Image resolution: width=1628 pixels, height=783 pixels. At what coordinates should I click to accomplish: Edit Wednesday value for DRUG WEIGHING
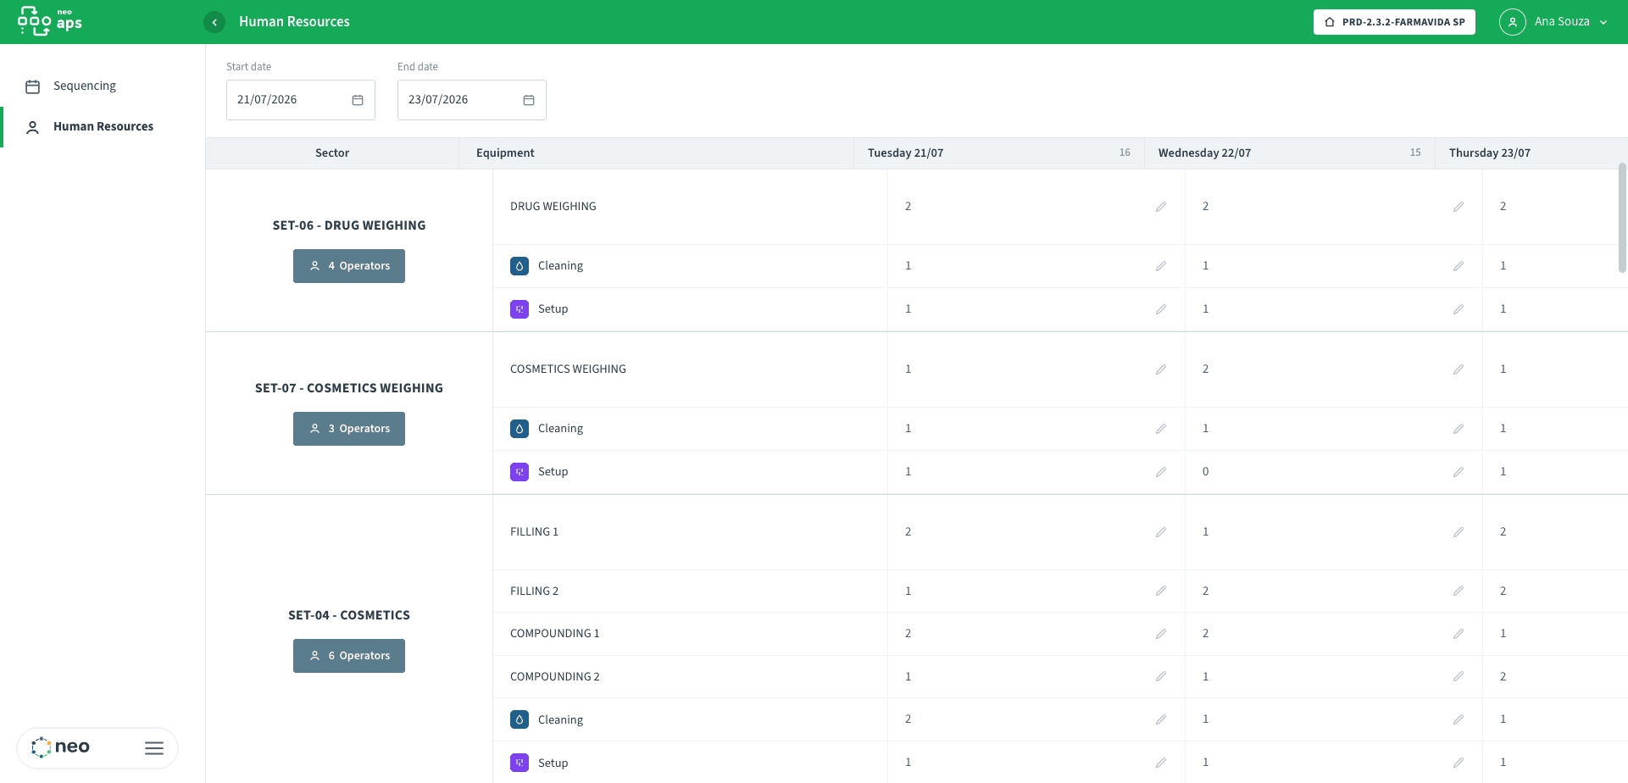pos(1459,207)
